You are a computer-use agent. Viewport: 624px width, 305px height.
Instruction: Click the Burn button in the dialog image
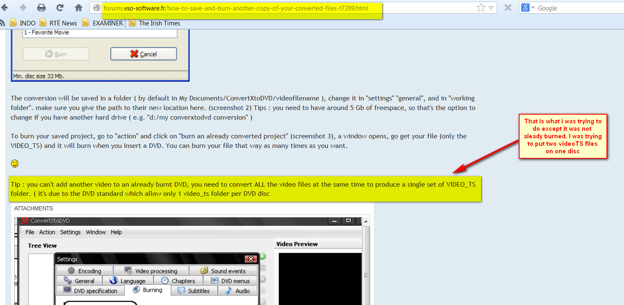coord(56,54)
